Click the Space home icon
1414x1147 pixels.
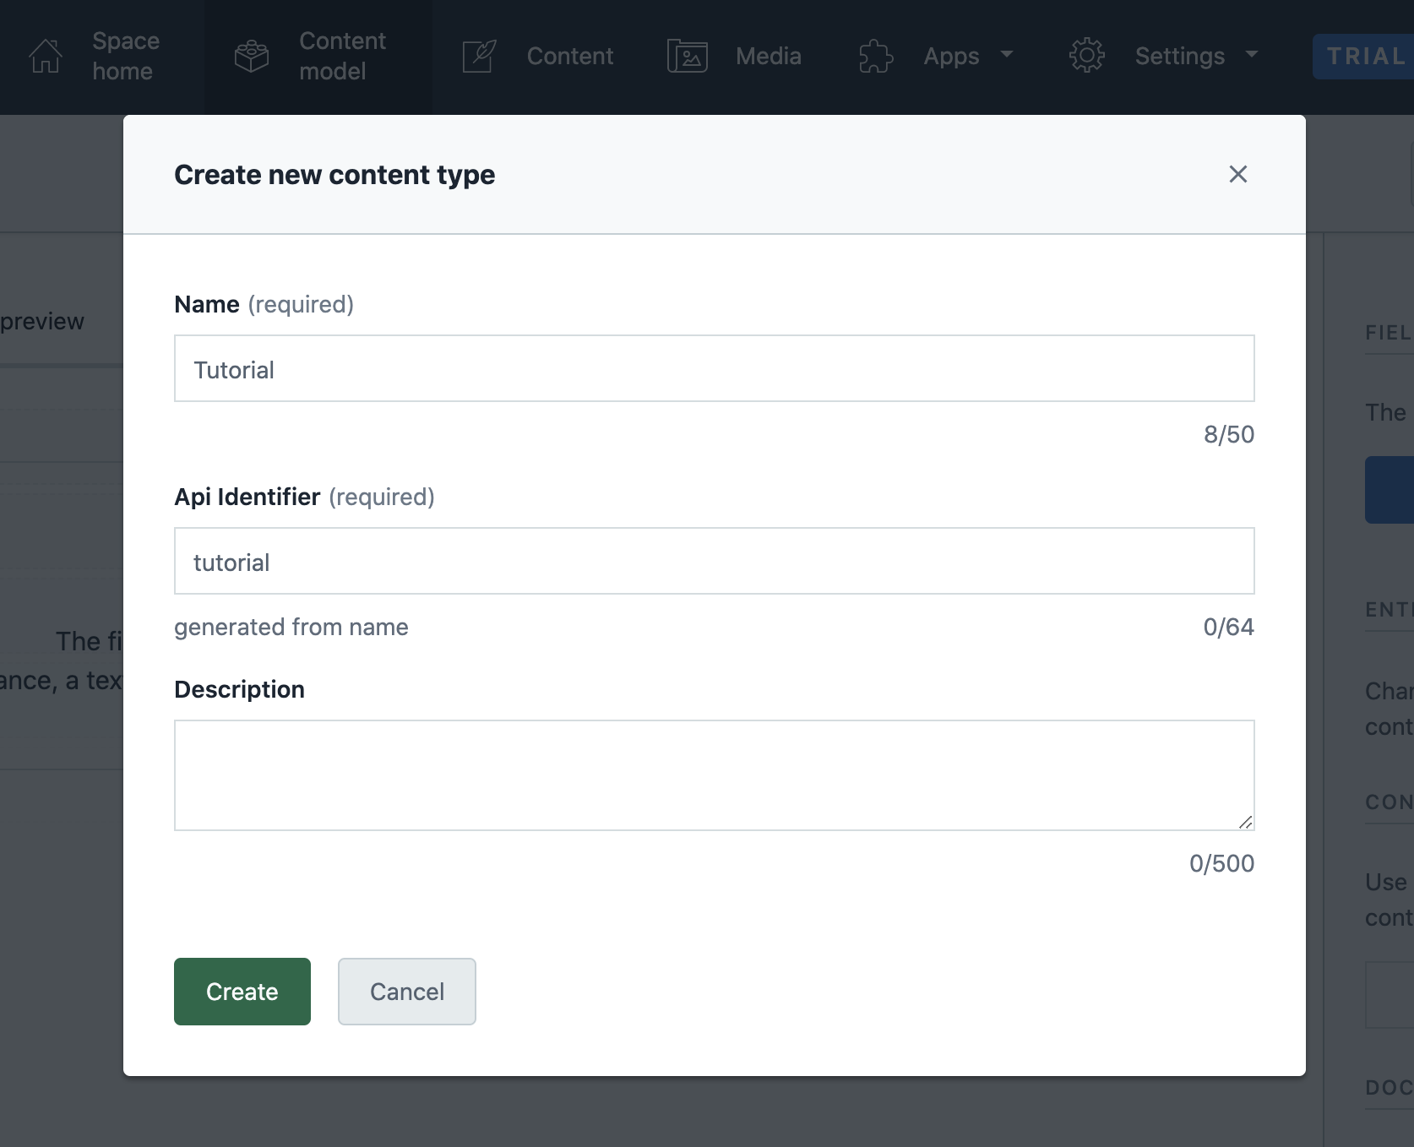coord(45,56)
